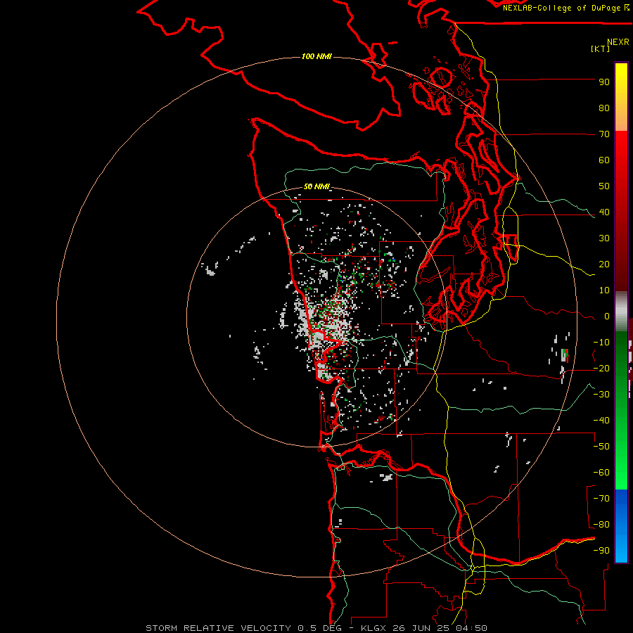Click the blue bottom segment of the color bar
The width and height of the screenshot is (633, 633).
click(621, 525)
